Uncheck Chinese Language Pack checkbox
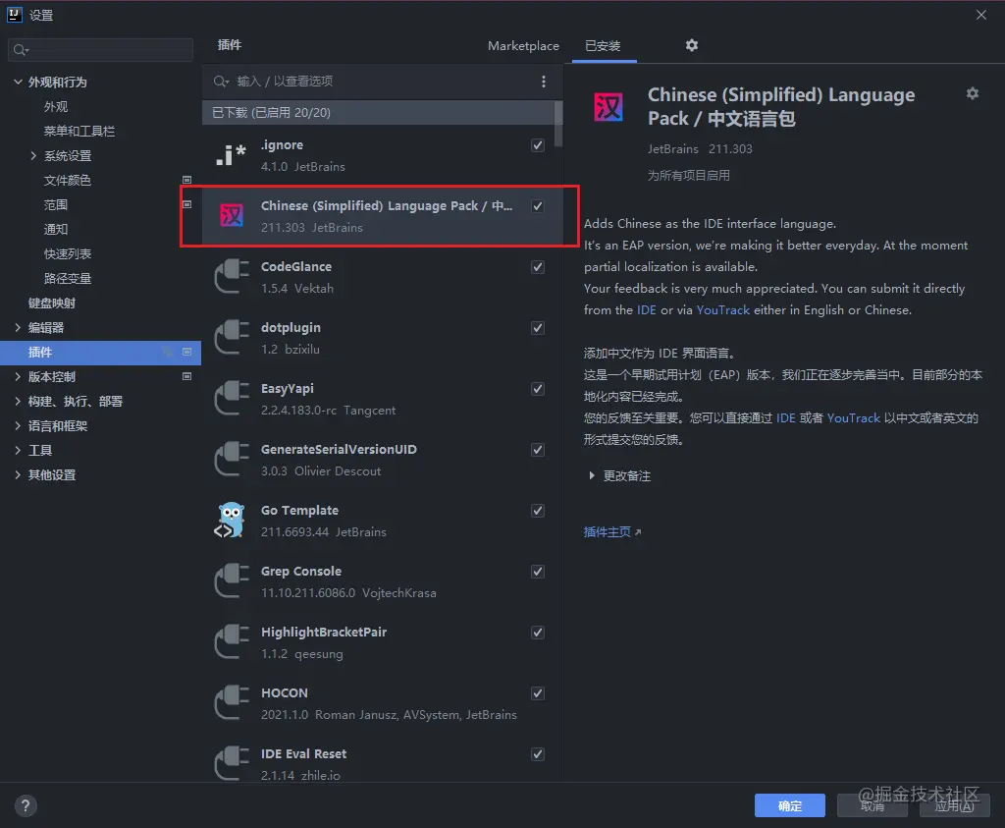The height and width of the screenshot is (828, 1005). 538,206
